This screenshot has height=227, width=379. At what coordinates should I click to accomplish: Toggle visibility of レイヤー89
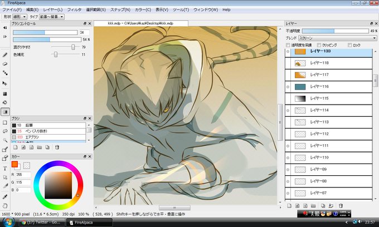288,169
